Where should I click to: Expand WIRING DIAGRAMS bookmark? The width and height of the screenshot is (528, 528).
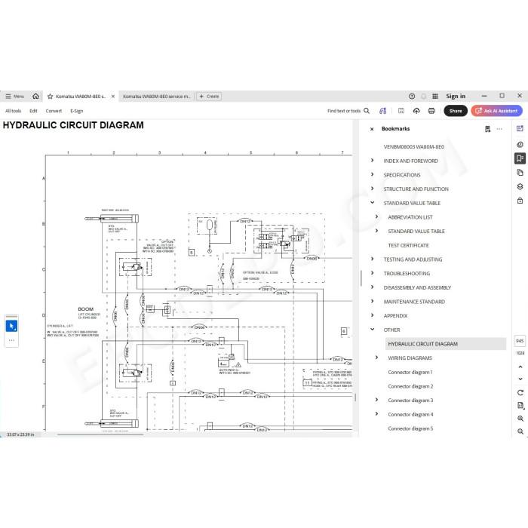tap(377, 358)
